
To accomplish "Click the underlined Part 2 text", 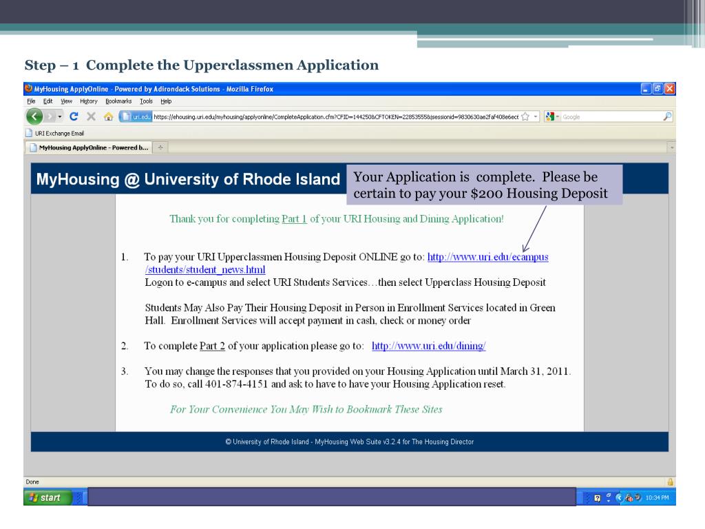I will [212, 346].
